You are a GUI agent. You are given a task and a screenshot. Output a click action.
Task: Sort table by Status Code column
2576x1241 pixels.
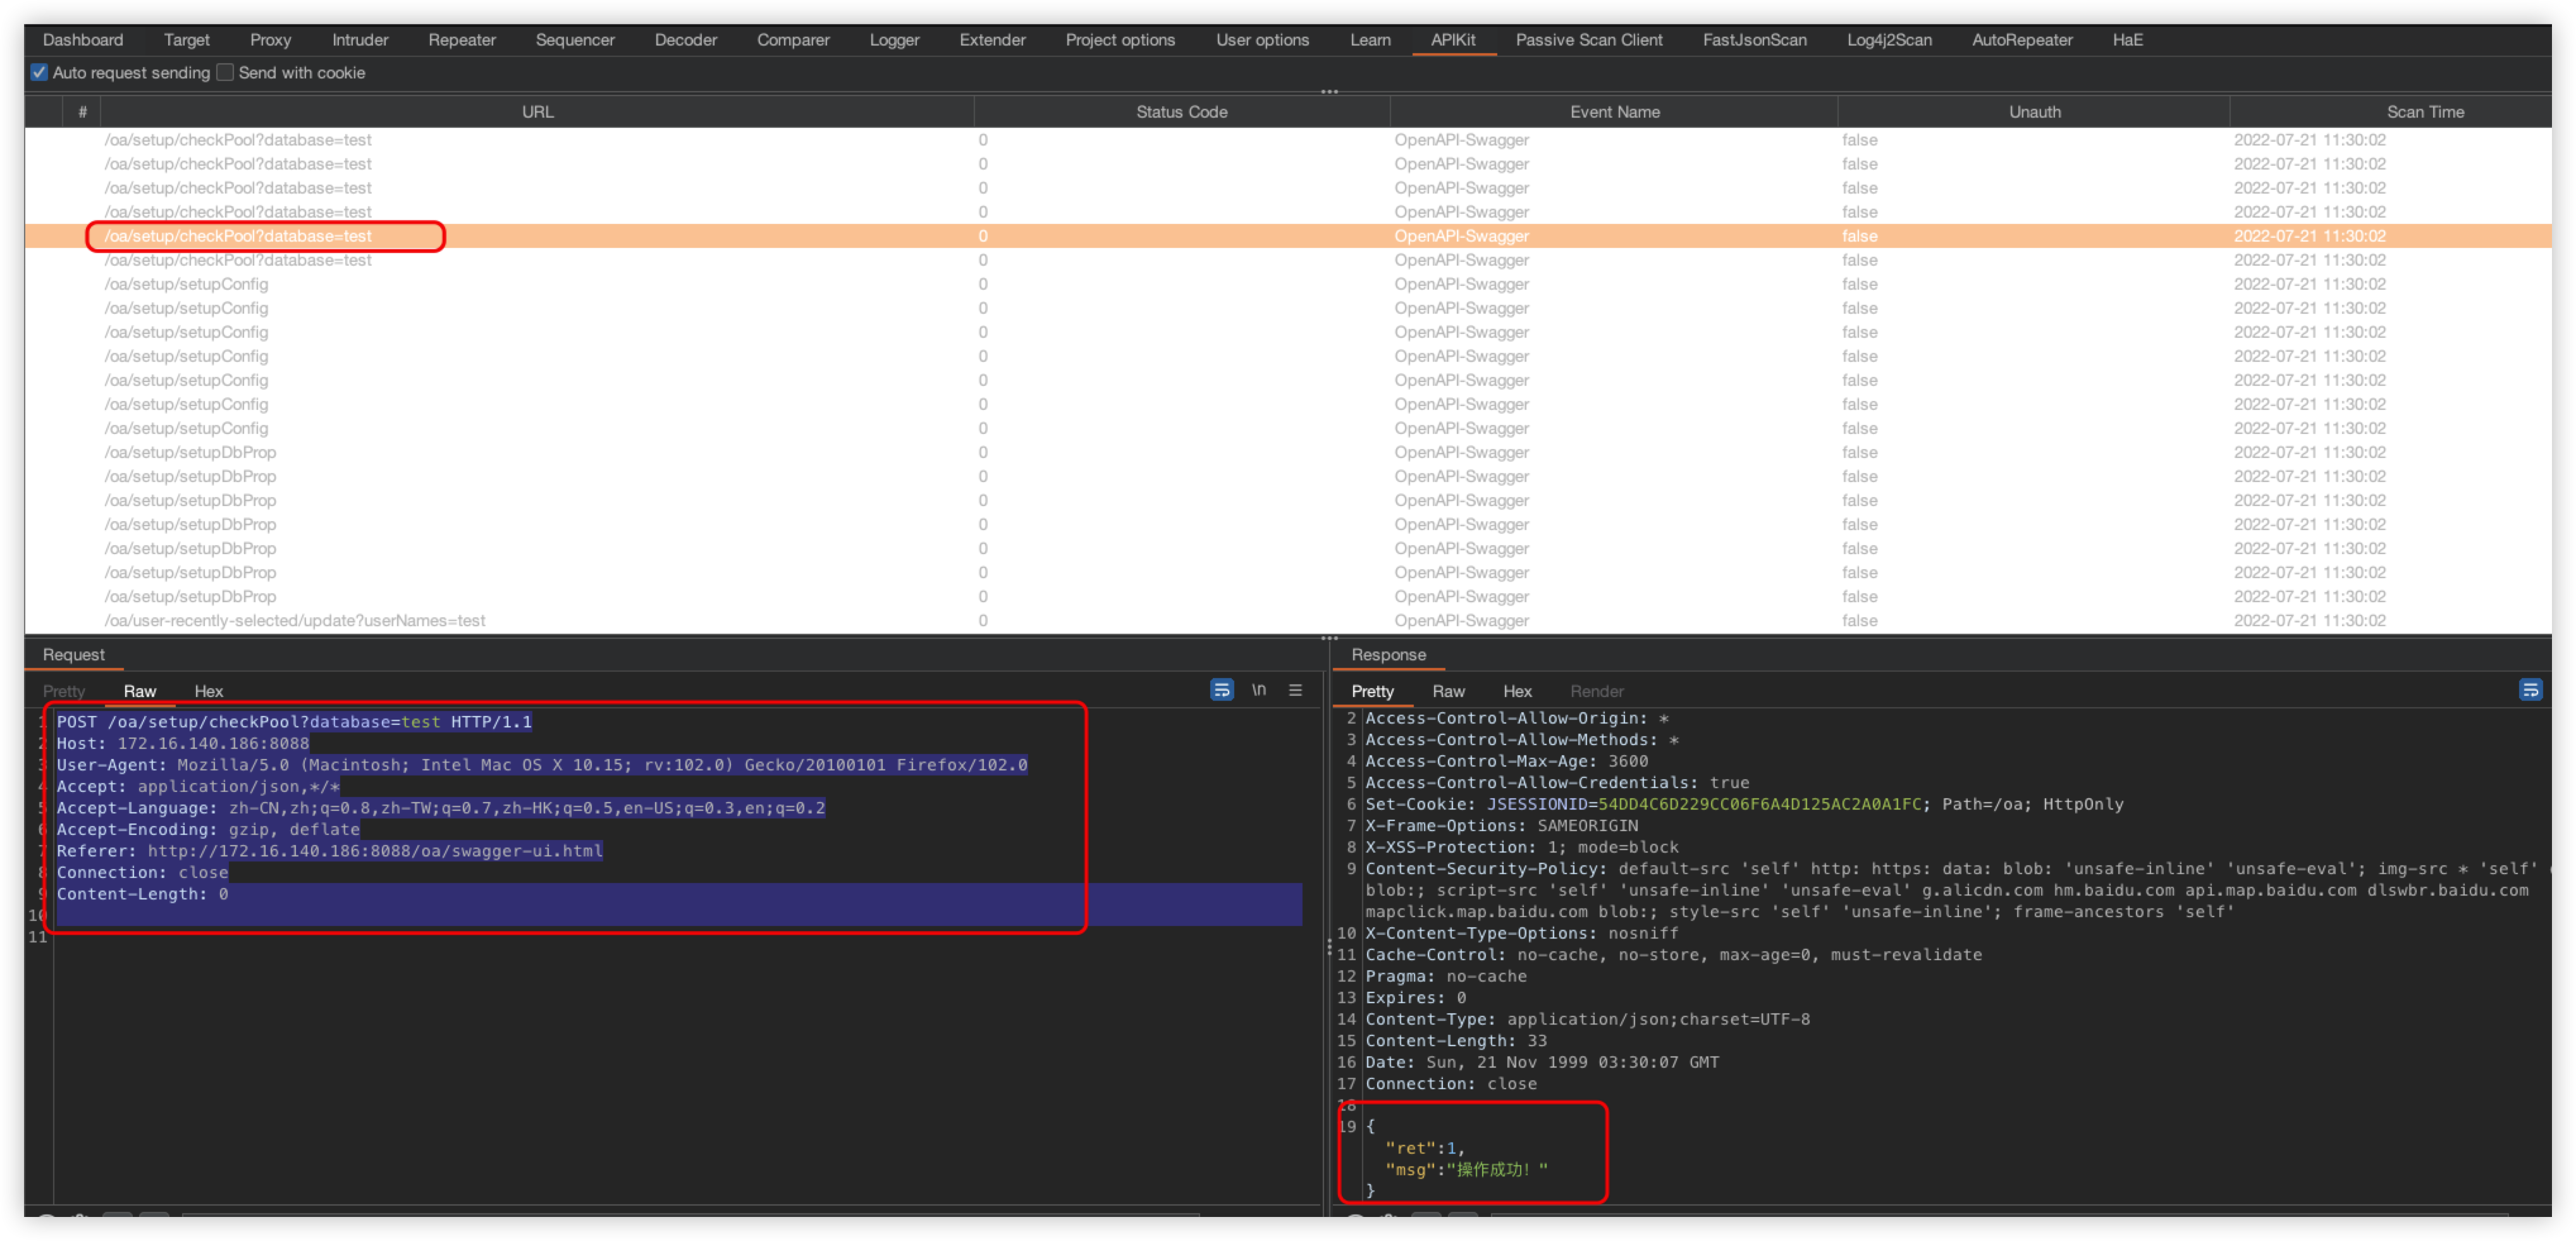tap(1181, 112)
